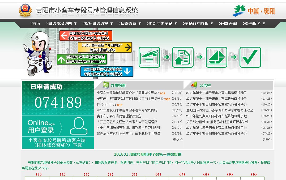Click the sailboat step icon
Viewport: 286px width, 180px height.
(x=216, y=57)
